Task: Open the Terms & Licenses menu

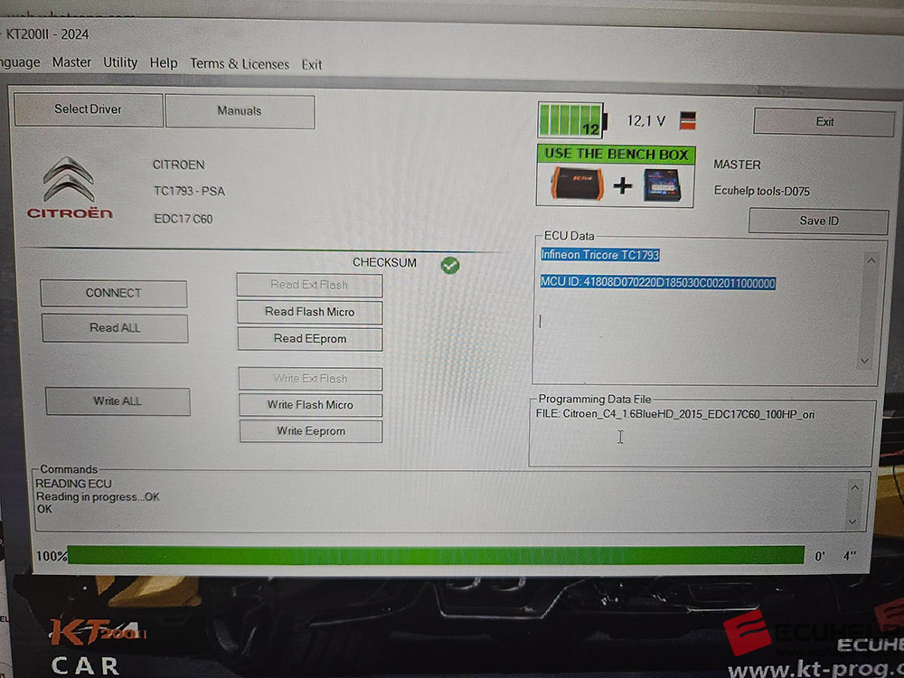Action: [x=240, y=64]
